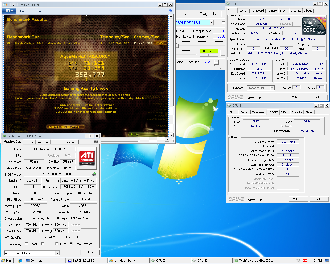Click the Paint help question mark icon
Viewport: 330px width, 264px height.
170,11
